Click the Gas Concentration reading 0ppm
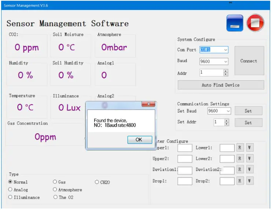272x210 pixels. (45, 137)
